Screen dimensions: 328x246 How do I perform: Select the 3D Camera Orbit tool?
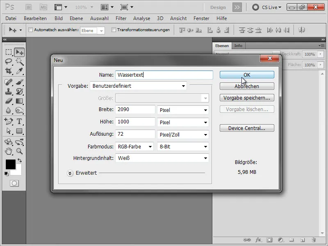[19, 142]
